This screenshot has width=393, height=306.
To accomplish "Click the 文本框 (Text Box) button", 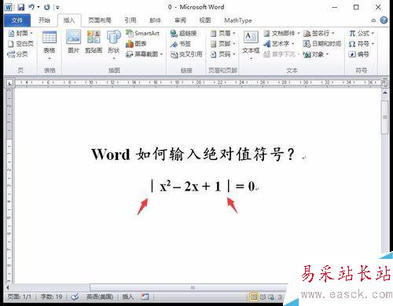I will 251,45.
